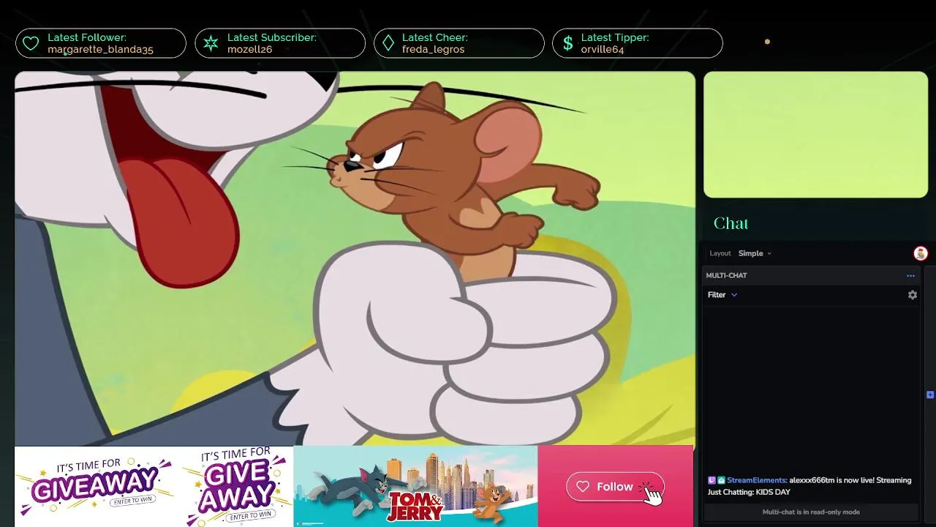Click the profile avatar in the chat header
Screen dimensions: 936x527
click(x=921, y=253)
